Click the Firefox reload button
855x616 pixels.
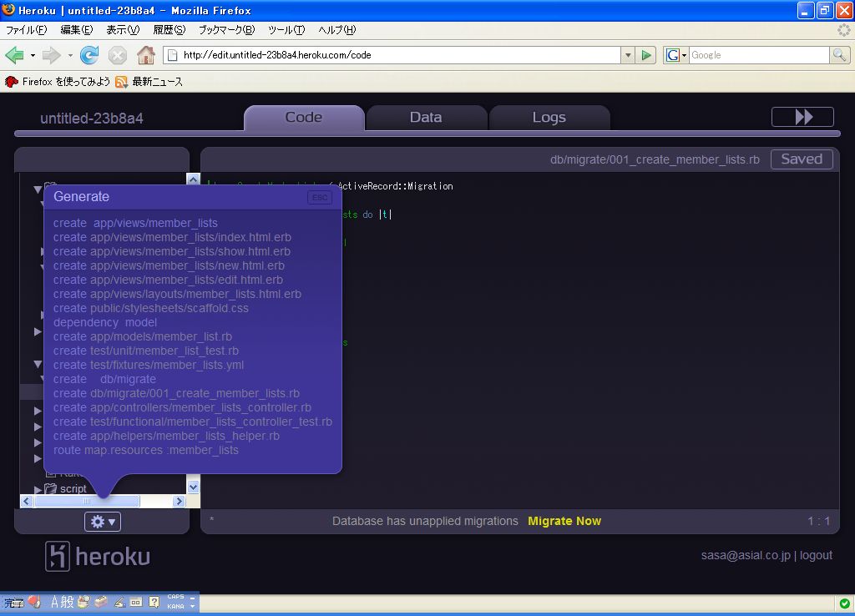click(x=89, y=55)
